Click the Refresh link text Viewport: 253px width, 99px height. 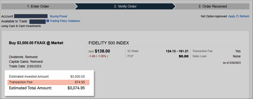[244, 16]
